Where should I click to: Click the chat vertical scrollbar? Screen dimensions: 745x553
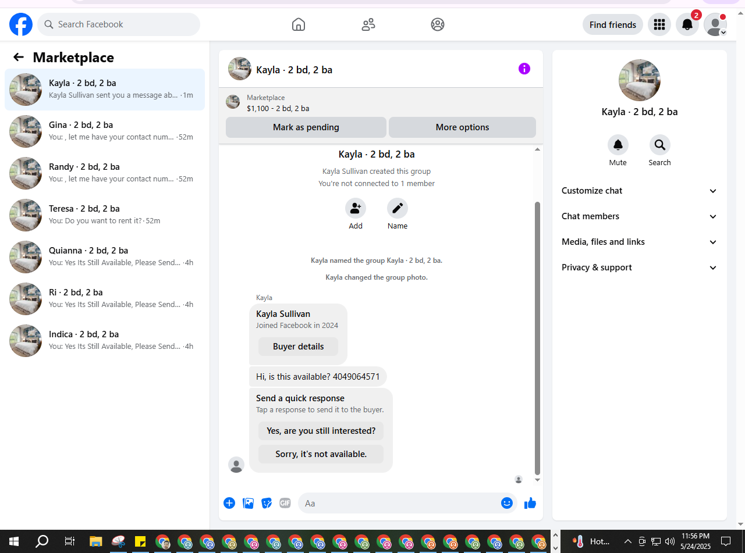pos(537,337)
